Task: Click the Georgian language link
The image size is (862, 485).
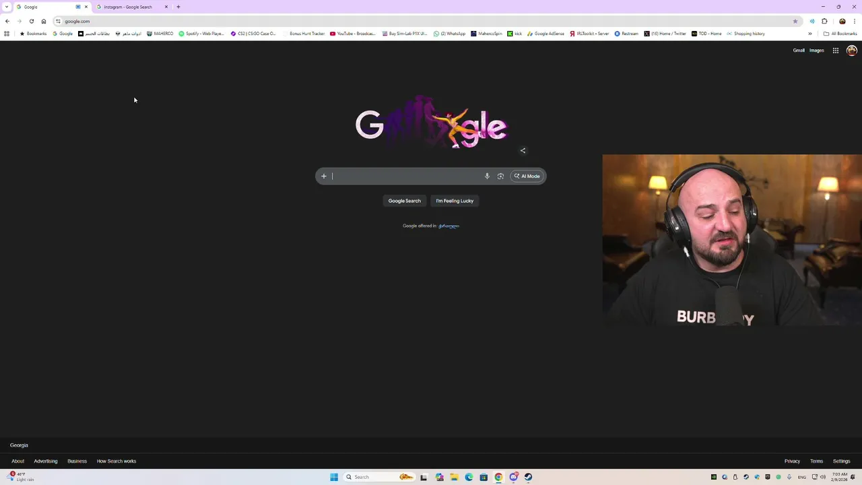Action: 449,226
